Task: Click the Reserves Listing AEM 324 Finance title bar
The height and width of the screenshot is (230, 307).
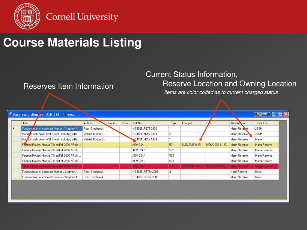Action: point(148,114)
